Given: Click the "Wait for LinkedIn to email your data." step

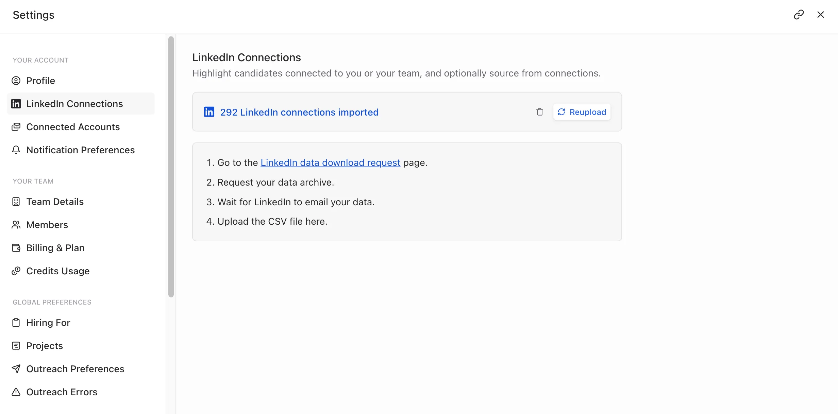Looking at the screenshot, I should [x=296, y=202].
